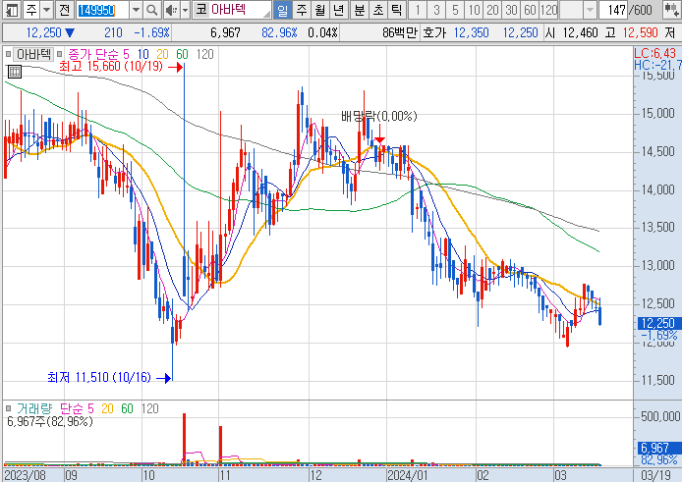Switch to the 틱 tick chart tab
This screenshot has height=482, width=682.
click(x=397, y=10)
